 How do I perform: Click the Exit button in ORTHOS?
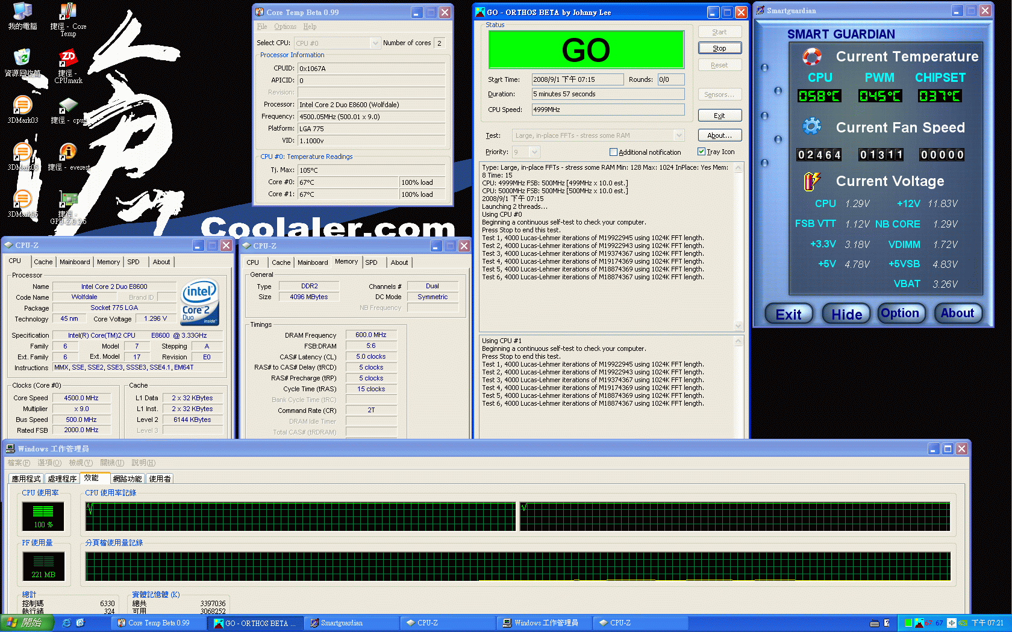click(719, 116)
